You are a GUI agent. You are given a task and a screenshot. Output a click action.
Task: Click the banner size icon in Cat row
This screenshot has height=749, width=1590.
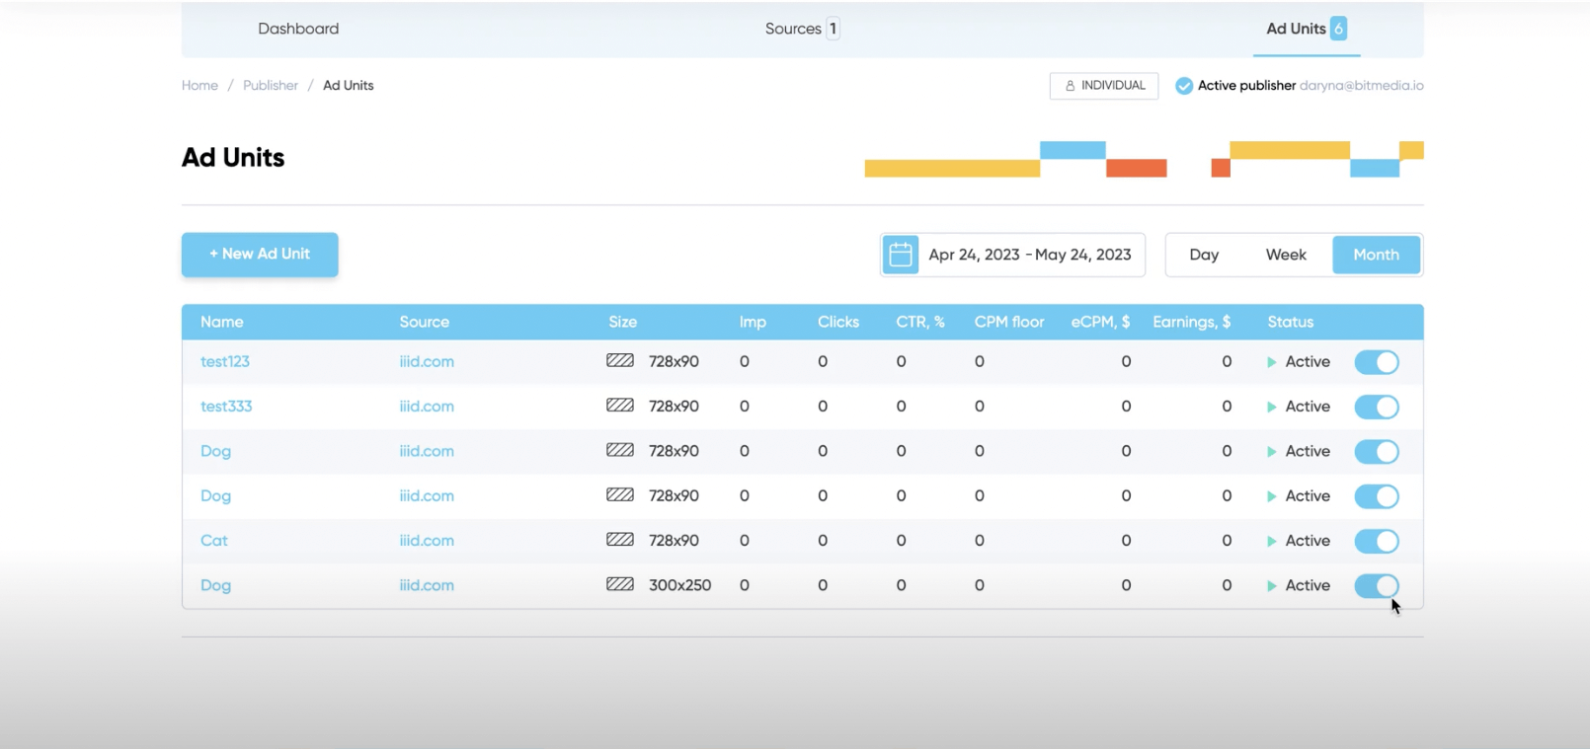pyautogui.click(x=620, y=540)
